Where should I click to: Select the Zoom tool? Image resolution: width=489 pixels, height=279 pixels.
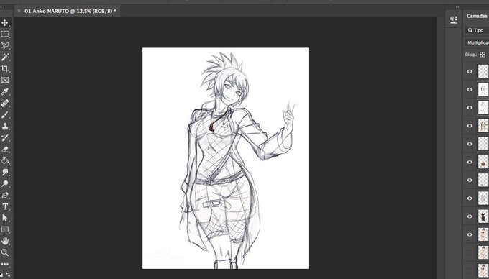5,252
